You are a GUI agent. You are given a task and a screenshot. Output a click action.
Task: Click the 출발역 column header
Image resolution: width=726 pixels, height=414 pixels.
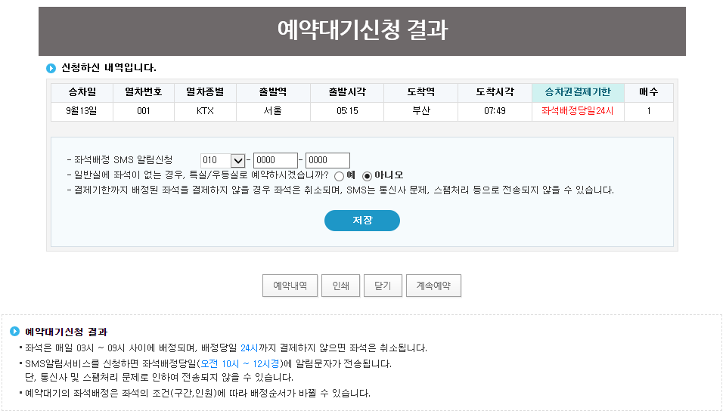coord(273,92)
